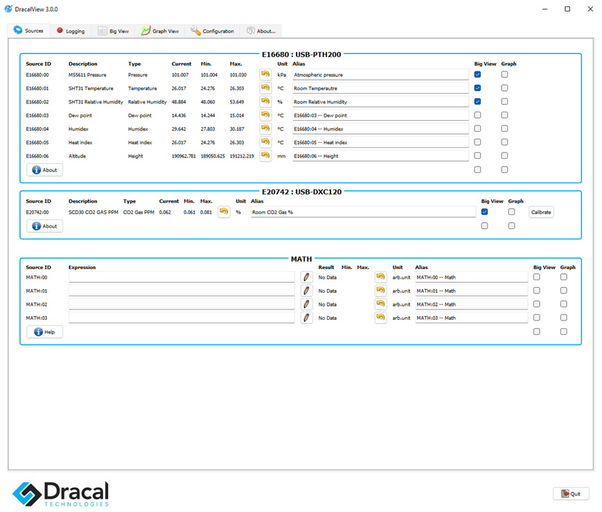Click About button for E20742 USB-DXC120
The height and width of the screenshot is (512, 602).
click(x=44, y=226)
